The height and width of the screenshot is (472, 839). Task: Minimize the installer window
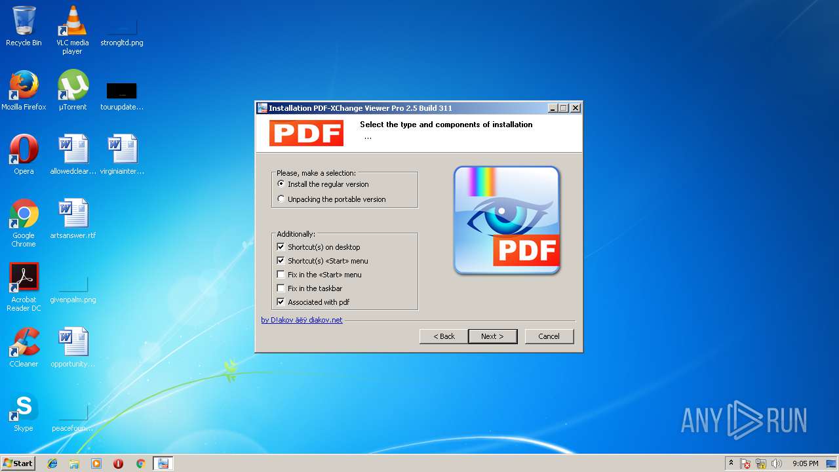(x=553, y=108)
